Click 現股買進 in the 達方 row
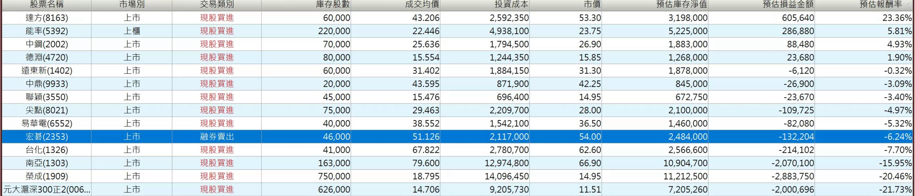 tap(217, 18)
